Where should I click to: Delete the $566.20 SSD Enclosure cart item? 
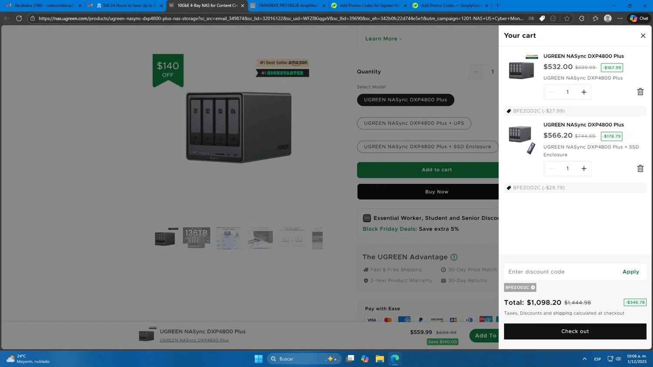(640, 168)
